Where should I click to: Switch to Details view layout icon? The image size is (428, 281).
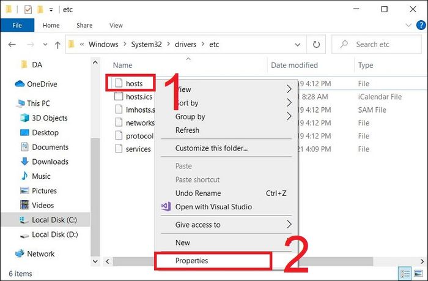405,273
